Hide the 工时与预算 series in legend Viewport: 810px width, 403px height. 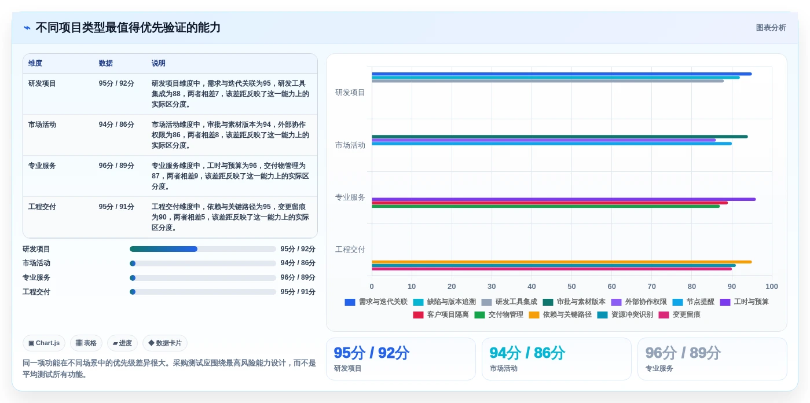tap(744, 302)
